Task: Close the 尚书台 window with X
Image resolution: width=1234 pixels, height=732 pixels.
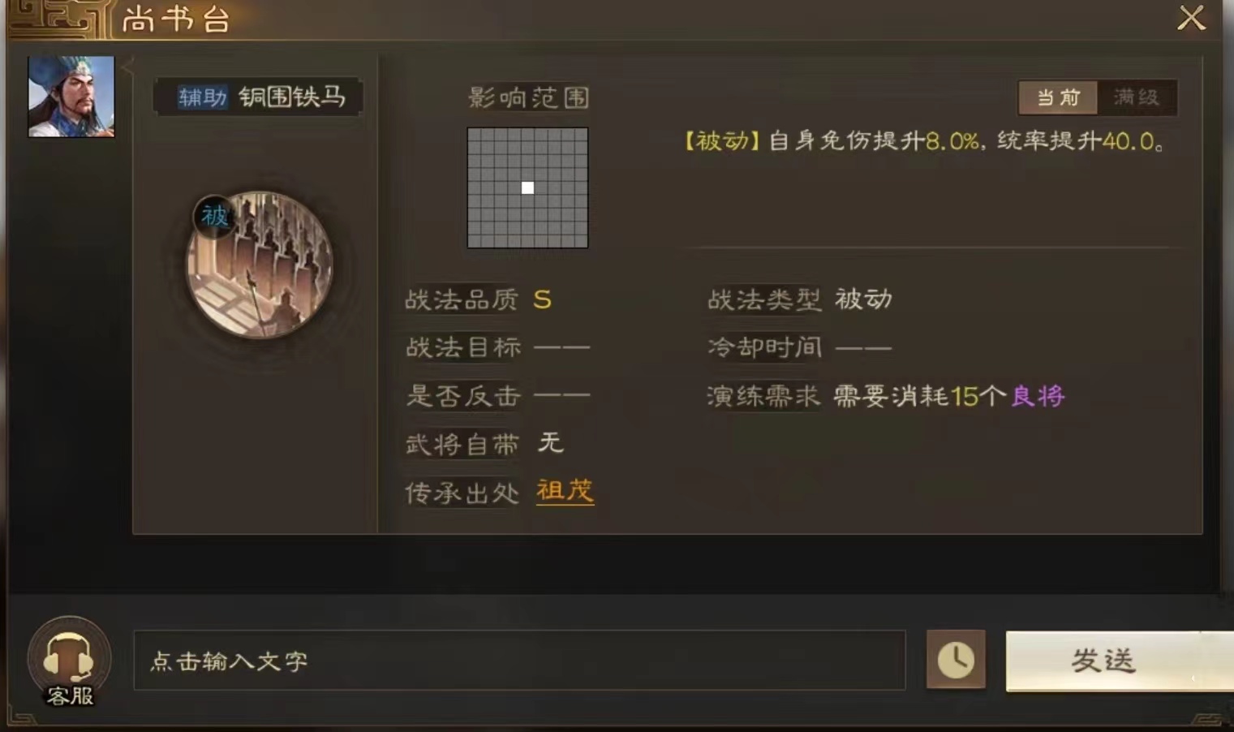Action: pos(1191,18)
